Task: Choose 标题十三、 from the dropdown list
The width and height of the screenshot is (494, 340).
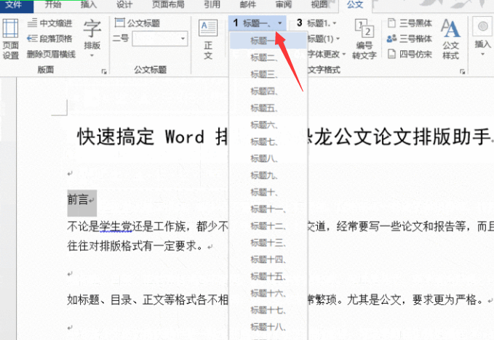Action: (268, 243)
